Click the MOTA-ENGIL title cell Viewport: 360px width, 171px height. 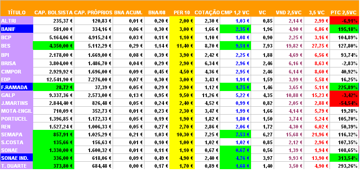tap(17, 111)
